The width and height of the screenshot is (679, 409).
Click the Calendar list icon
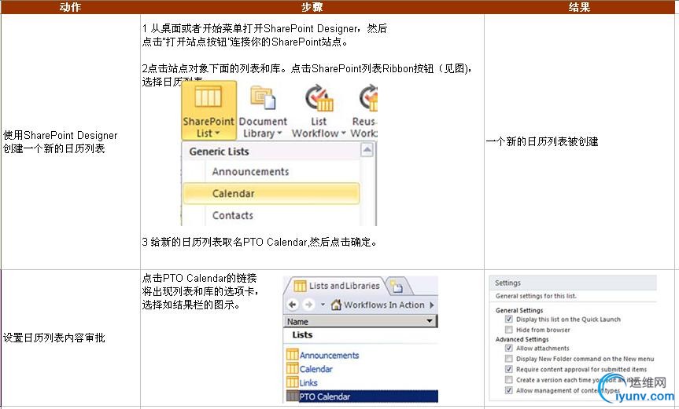click(293, 369)
